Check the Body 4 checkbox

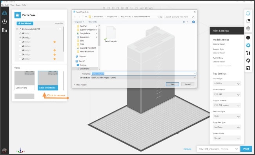pyautogui.click(x=20, y=46)
